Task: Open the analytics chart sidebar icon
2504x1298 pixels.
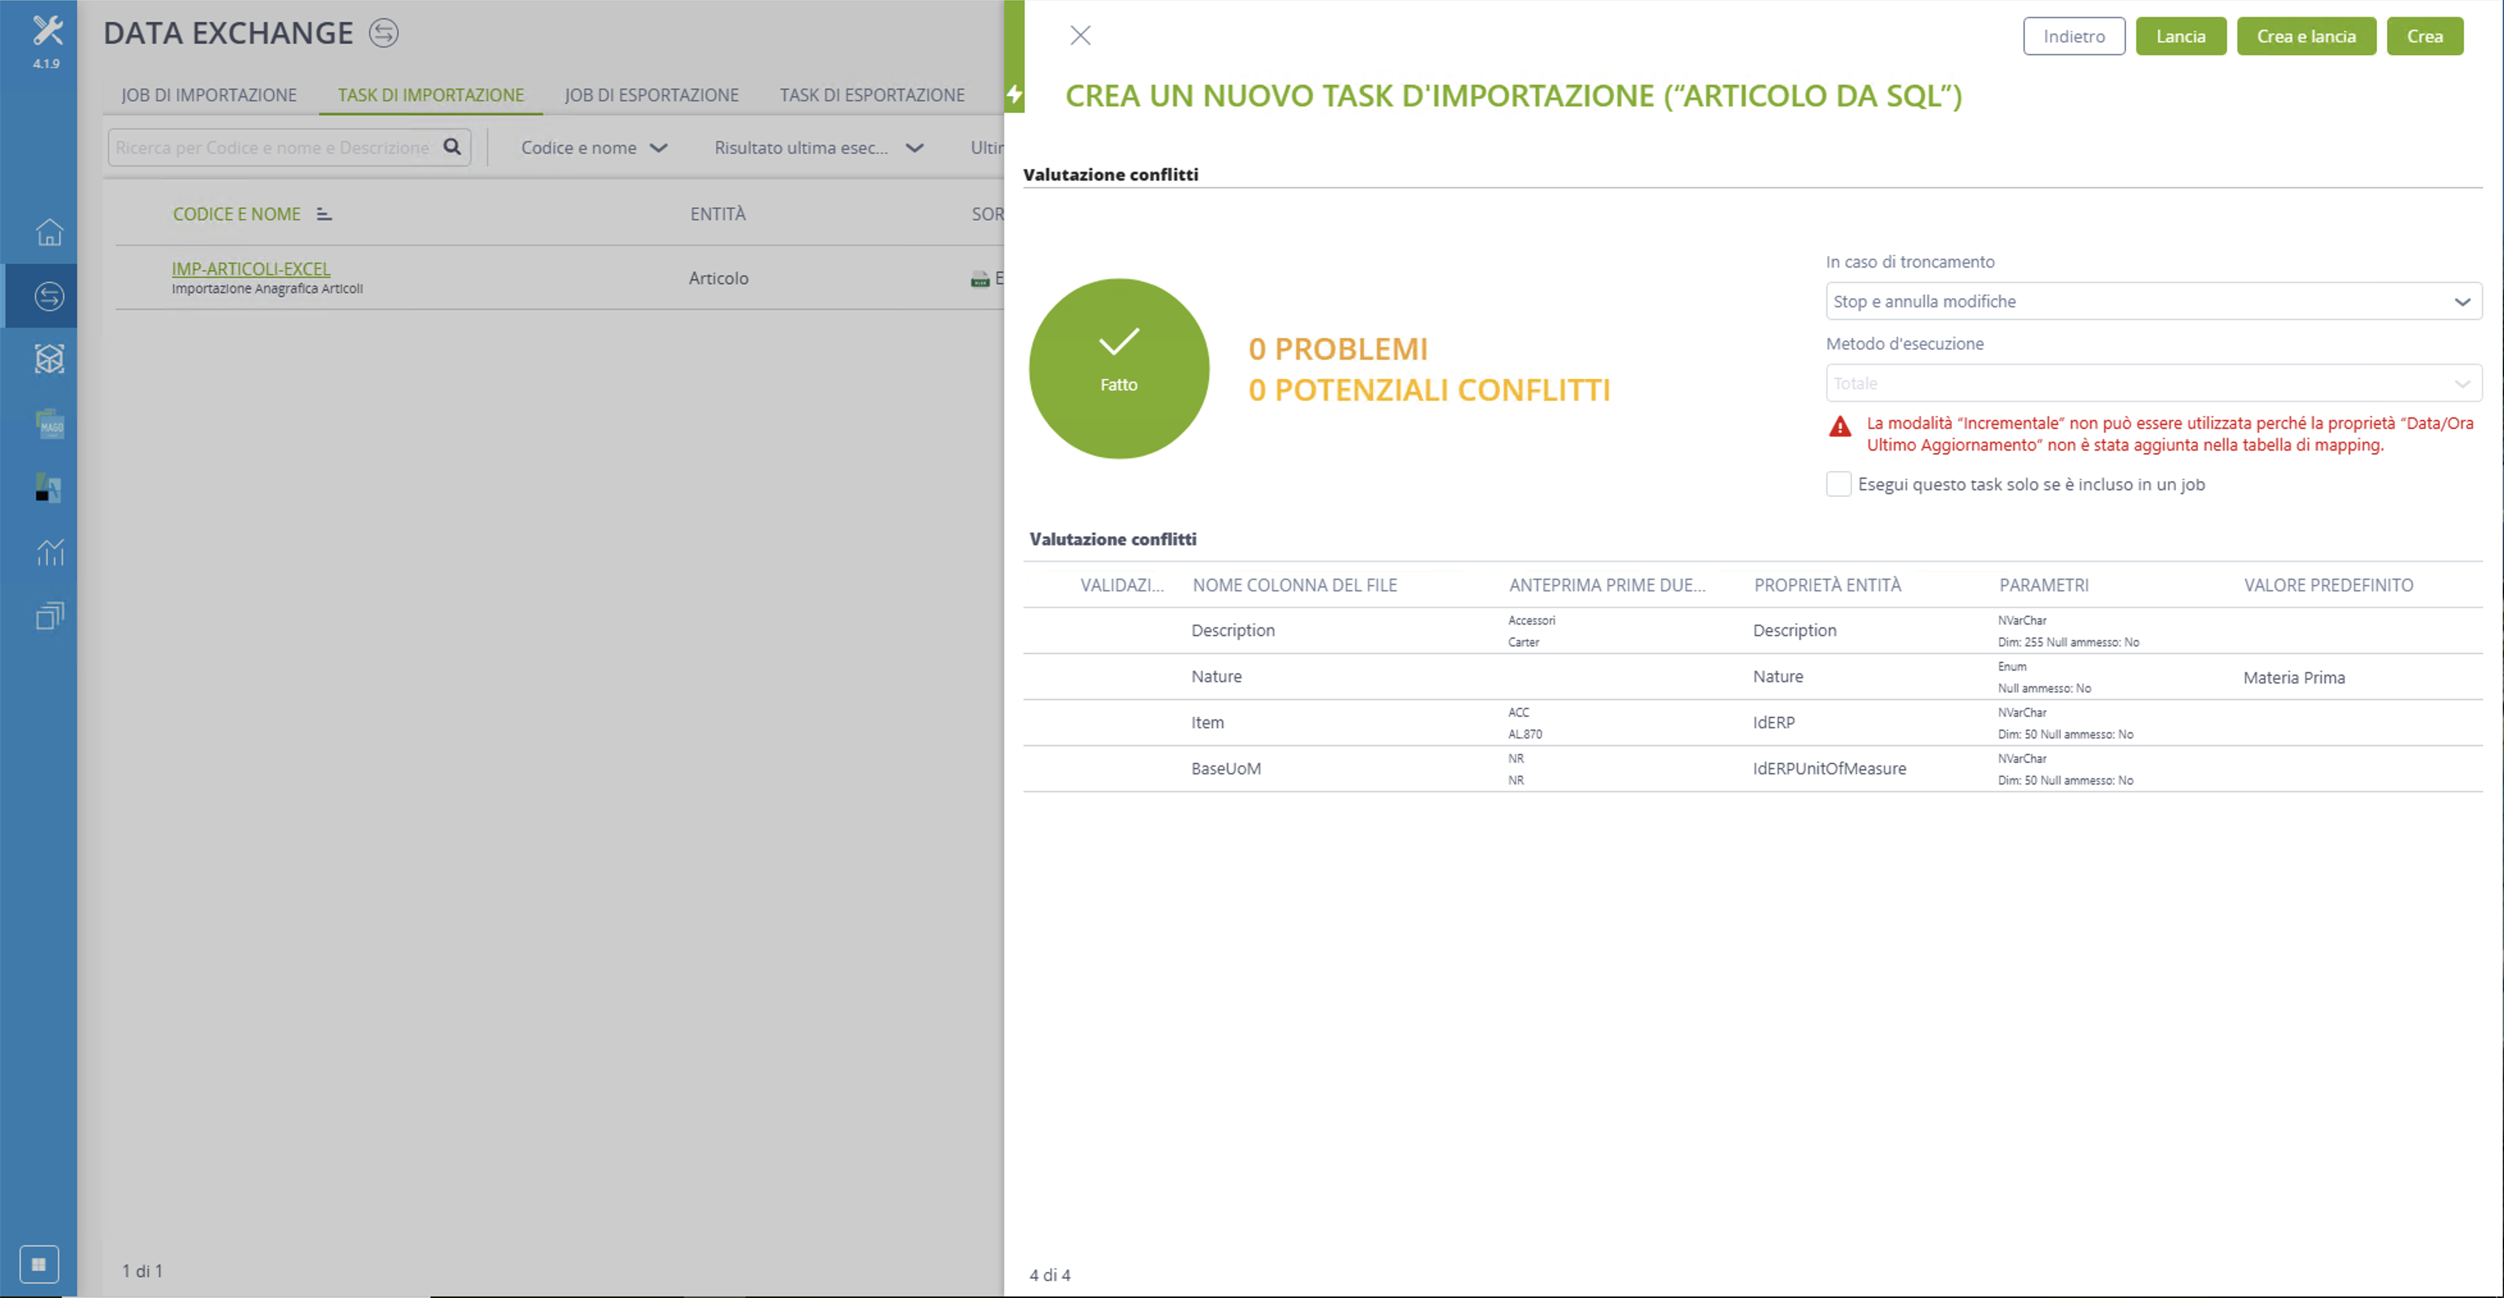Action: point(49,552)
